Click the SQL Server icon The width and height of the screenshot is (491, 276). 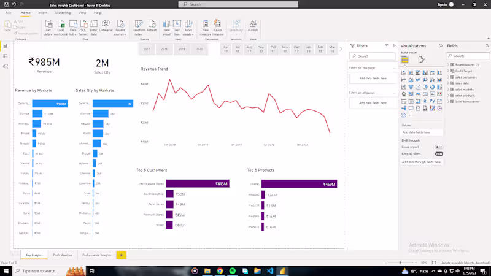click(x=83, y=28)
